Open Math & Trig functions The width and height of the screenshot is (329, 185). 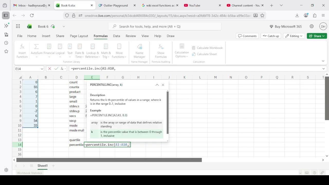[x=106, y=51]
